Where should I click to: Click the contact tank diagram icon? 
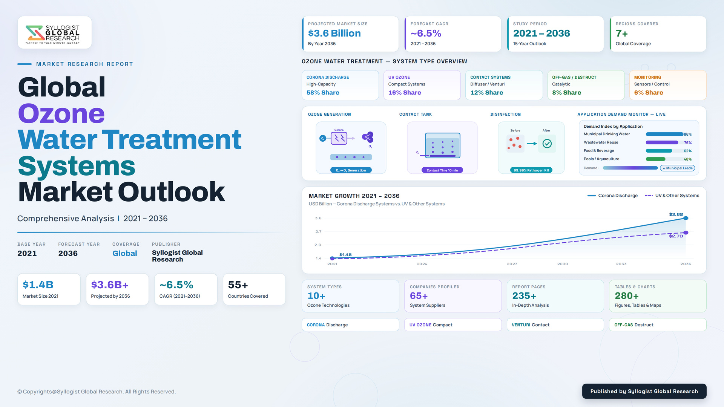[442, 145]
